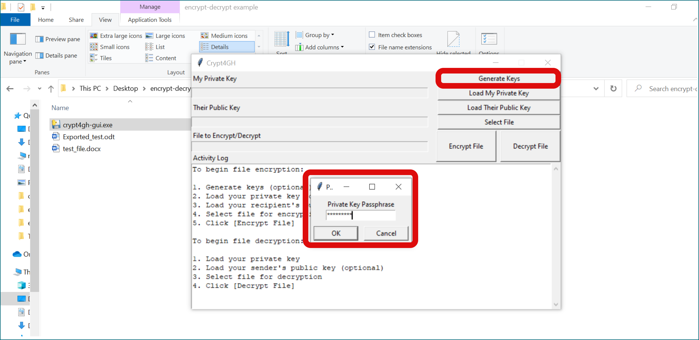
Task: Click the Encrypt File button
Action: click(x=466, y=146)
